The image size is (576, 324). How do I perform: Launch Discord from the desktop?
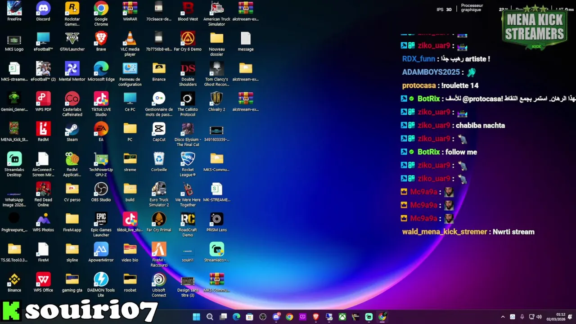[43, 11]
